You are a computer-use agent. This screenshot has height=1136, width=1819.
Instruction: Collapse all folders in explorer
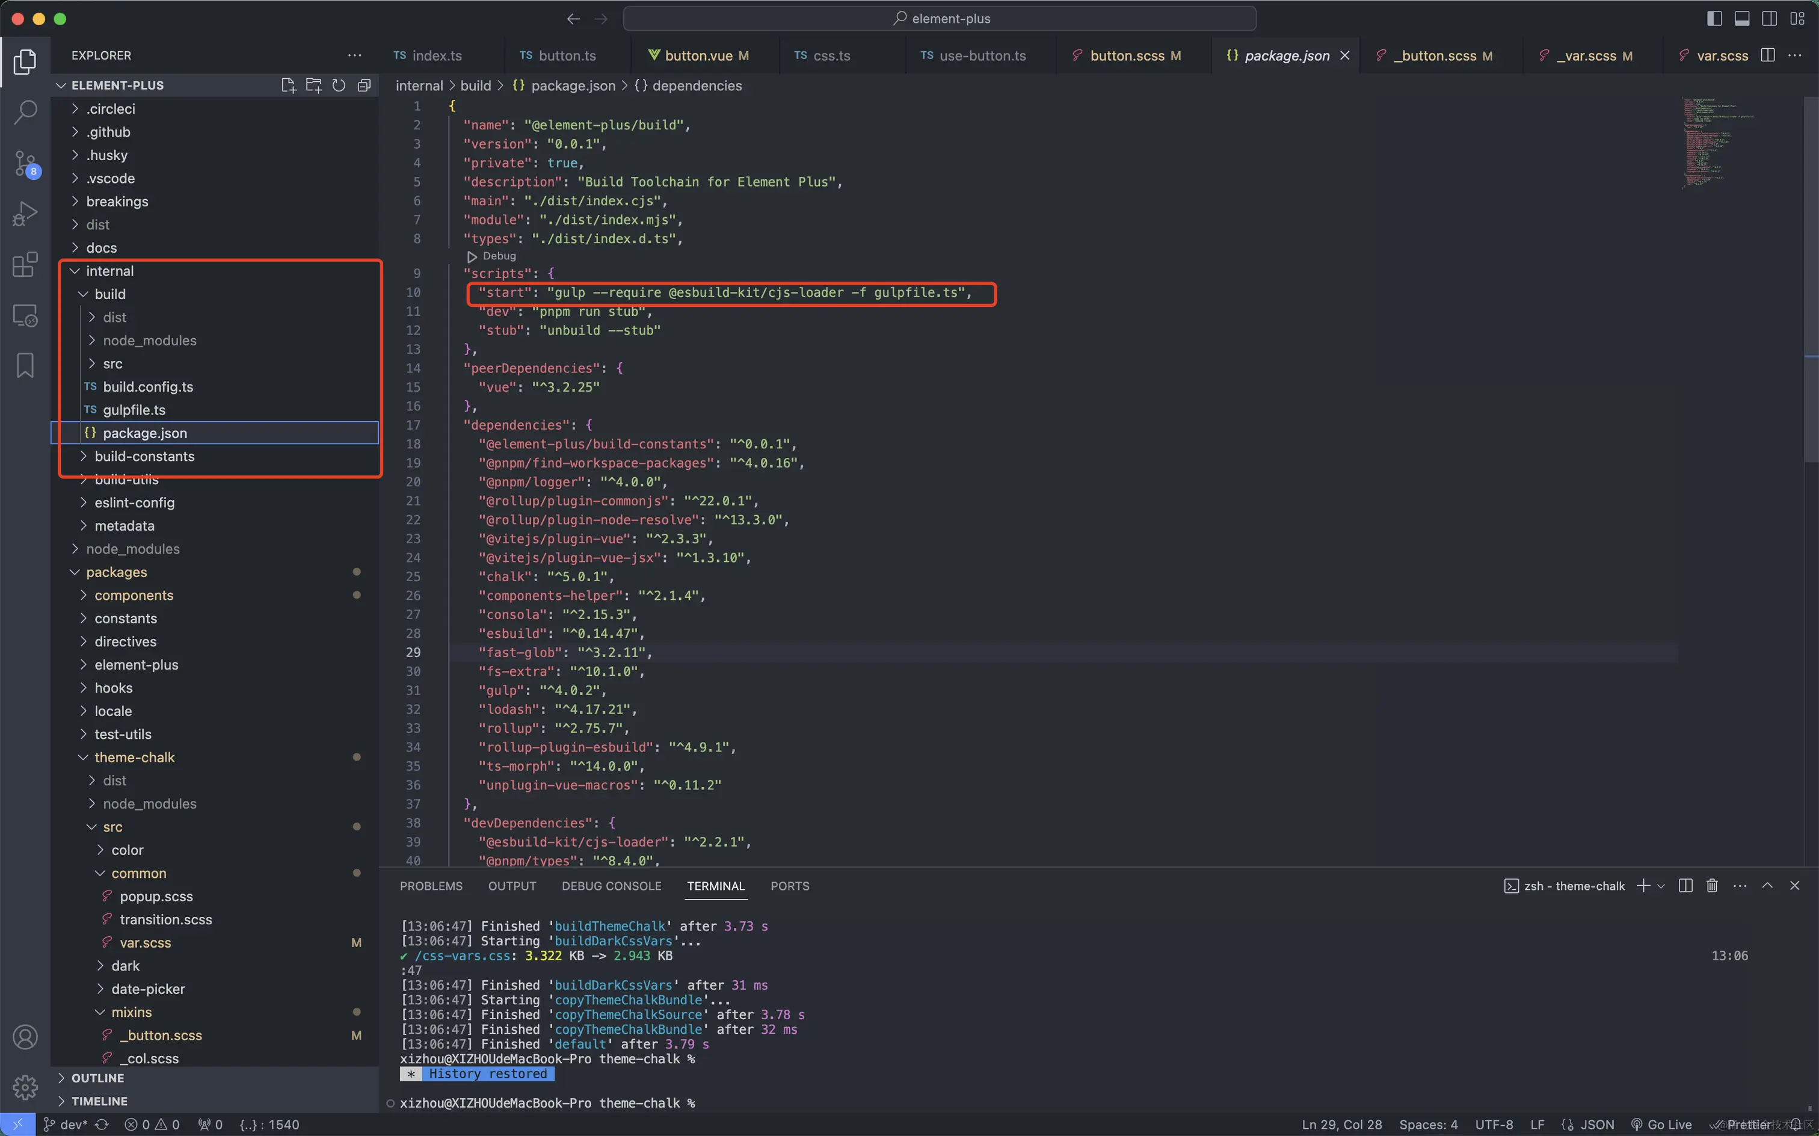pyautogui.click(x=365, y=85)
